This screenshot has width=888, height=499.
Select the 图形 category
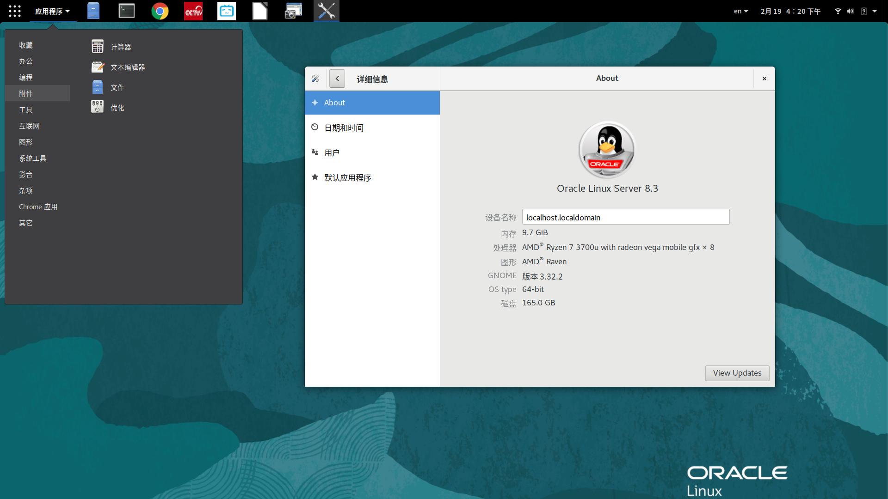(38, 142)
